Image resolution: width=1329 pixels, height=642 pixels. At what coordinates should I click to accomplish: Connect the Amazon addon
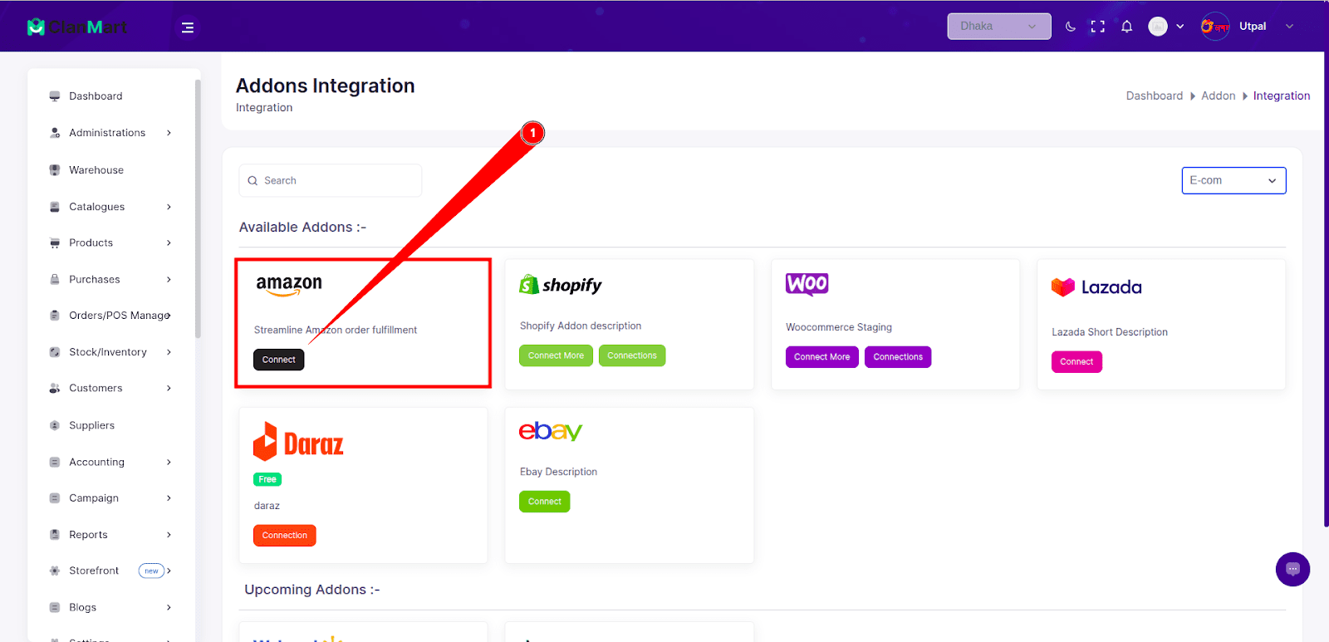[x=278, y=360]
